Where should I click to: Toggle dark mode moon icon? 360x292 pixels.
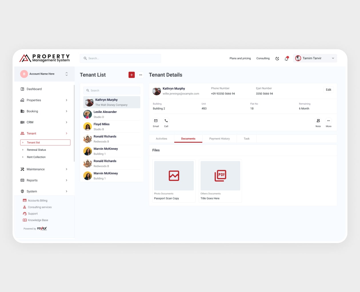click(x=277, y=58)
